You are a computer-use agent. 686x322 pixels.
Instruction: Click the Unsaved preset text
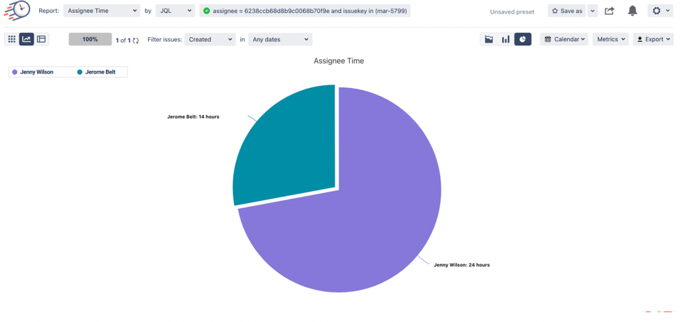512,12
